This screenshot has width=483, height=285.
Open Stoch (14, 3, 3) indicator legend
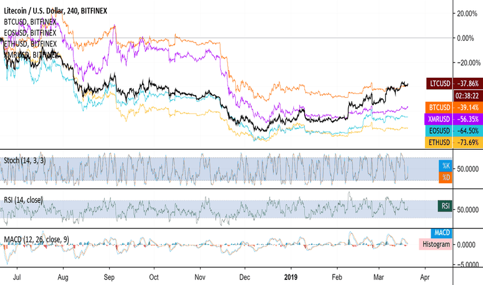click(x=25, y=161)
